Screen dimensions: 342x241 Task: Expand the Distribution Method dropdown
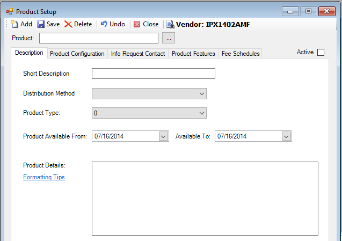point(202,93)
